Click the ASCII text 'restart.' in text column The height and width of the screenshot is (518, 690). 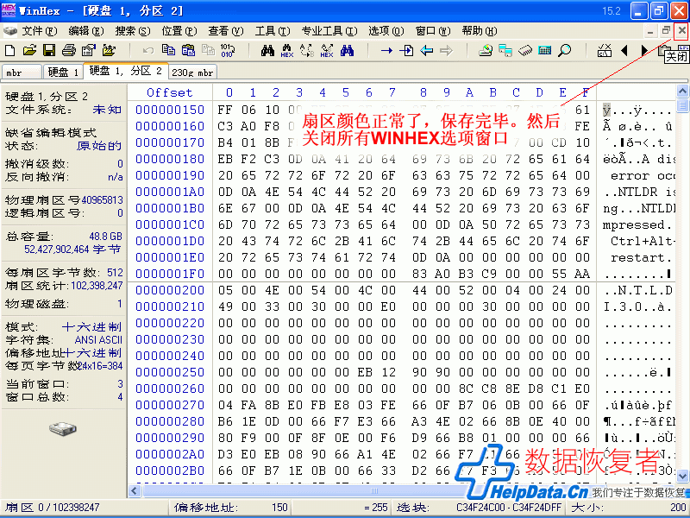coord(641,257)
